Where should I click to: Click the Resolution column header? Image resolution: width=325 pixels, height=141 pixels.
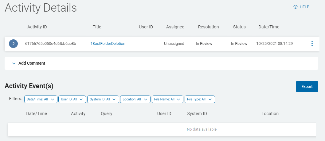pos(208,27)
